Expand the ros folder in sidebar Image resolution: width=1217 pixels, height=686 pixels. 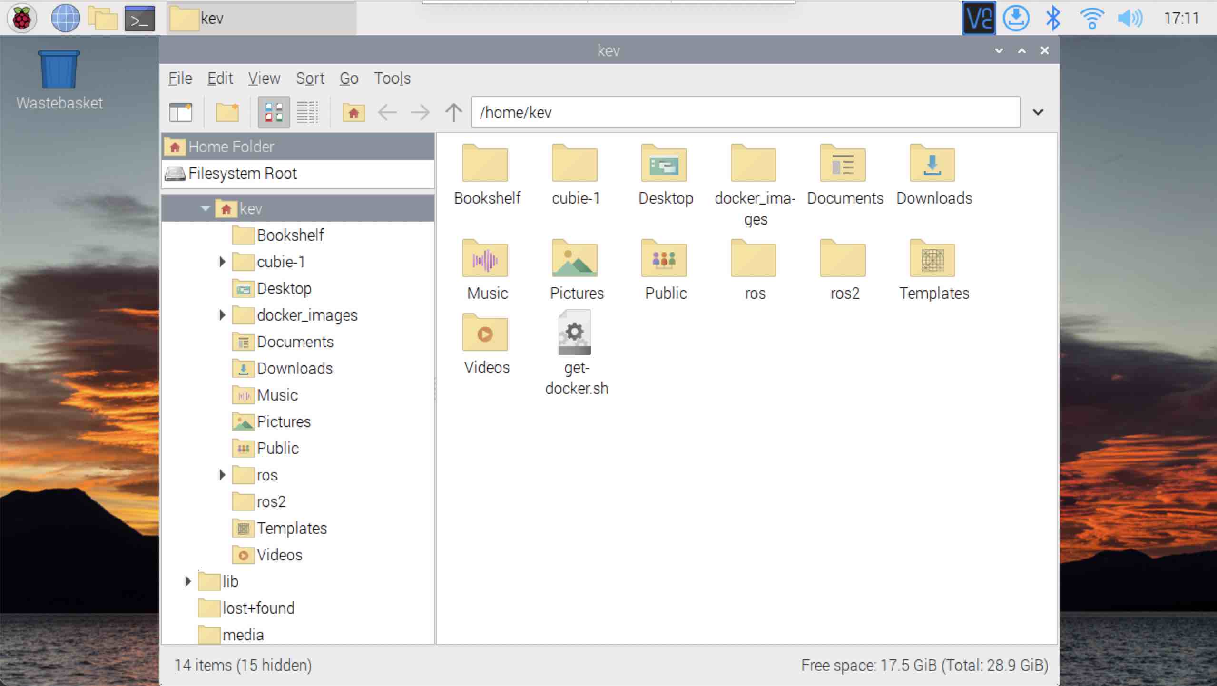221,475
